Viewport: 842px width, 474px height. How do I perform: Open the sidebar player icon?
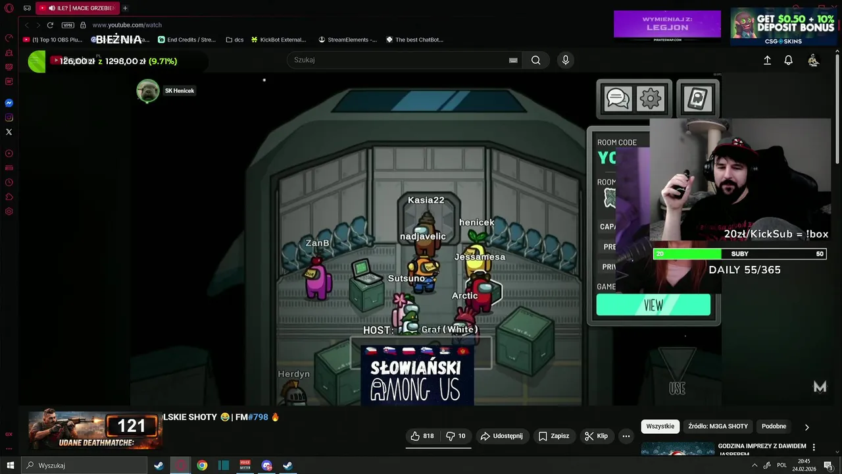tap(9, 153)
